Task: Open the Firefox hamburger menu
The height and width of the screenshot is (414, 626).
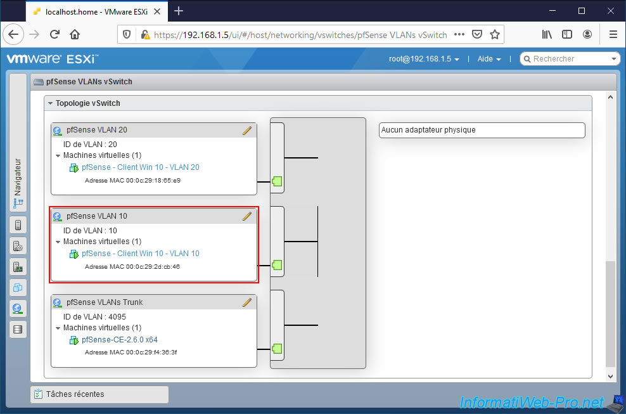Action: coord(613,34)
